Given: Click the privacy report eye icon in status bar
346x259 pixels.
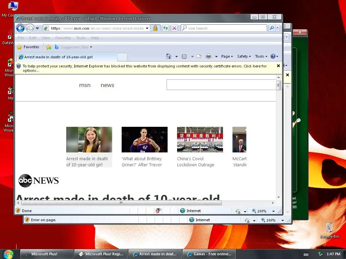Looking at the screenshot, I should tap(158, 211).
